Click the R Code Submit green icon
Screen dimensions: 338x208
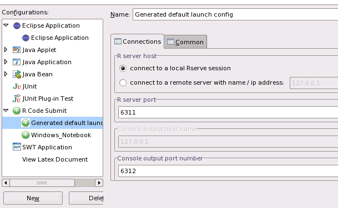(x=17, y=111)
